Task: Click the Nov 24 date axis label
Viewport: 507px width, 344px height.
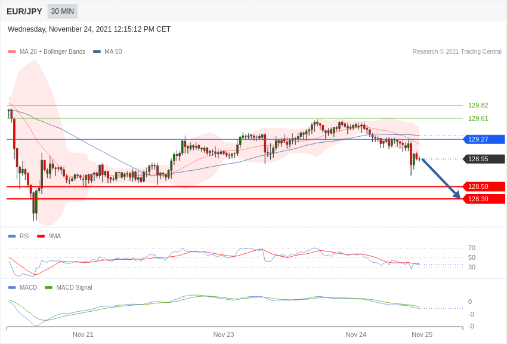Action: [355, 334]
